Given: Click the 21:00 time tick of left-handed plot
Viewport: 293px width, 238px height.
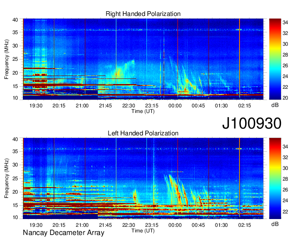Looking at the screenshot, I should (82, 225).
